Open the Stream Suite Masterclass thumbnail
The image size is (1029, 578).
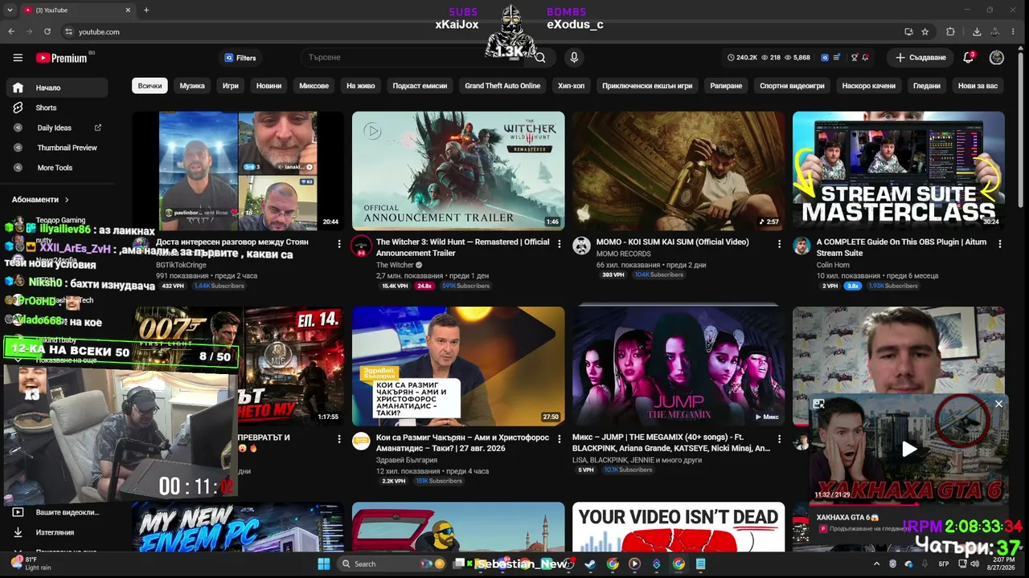[x=899, y=171]
